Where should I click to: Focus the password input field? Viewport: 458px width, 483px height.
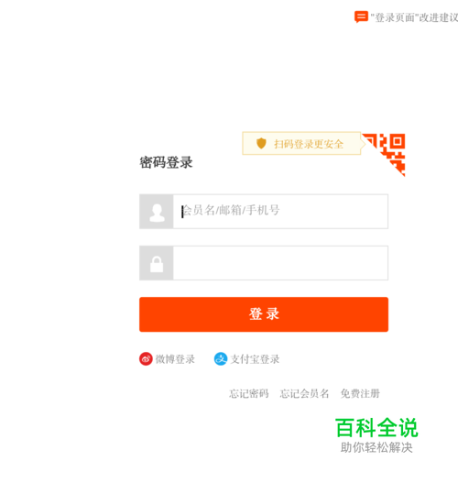(280, 263)
